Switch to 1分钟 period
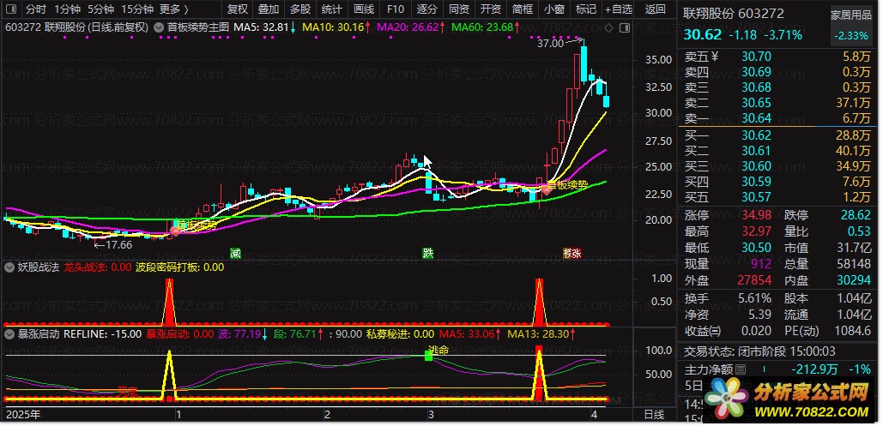883x426 pixels. pos(68,9)
